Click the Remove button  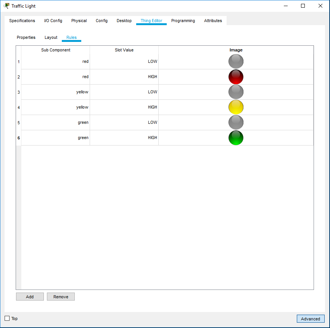pos(61,297)
